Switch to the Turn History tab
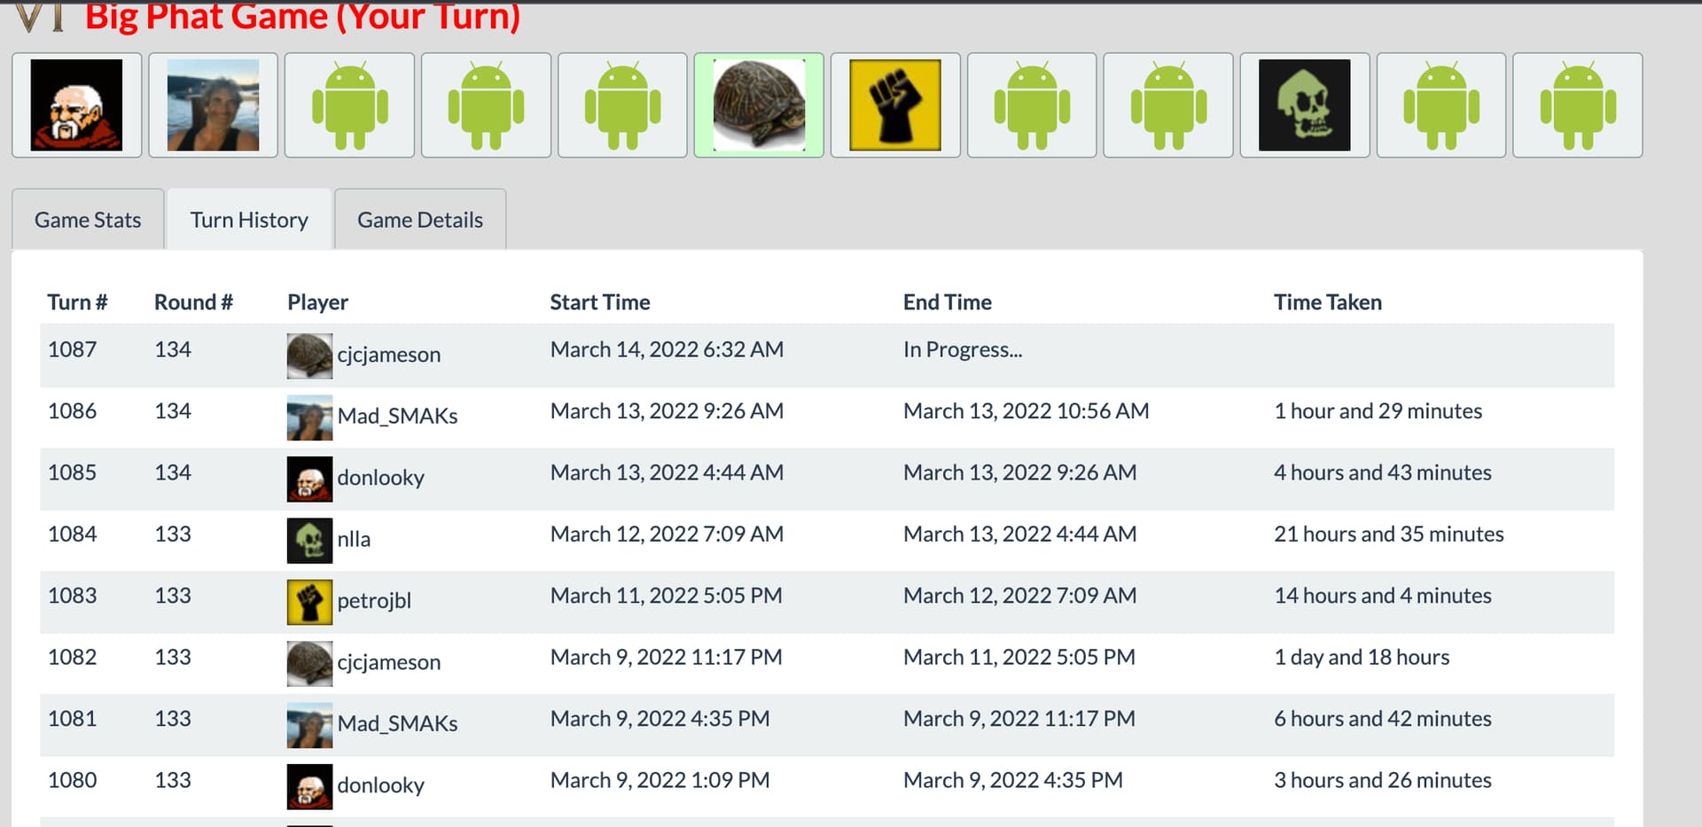 249,220
